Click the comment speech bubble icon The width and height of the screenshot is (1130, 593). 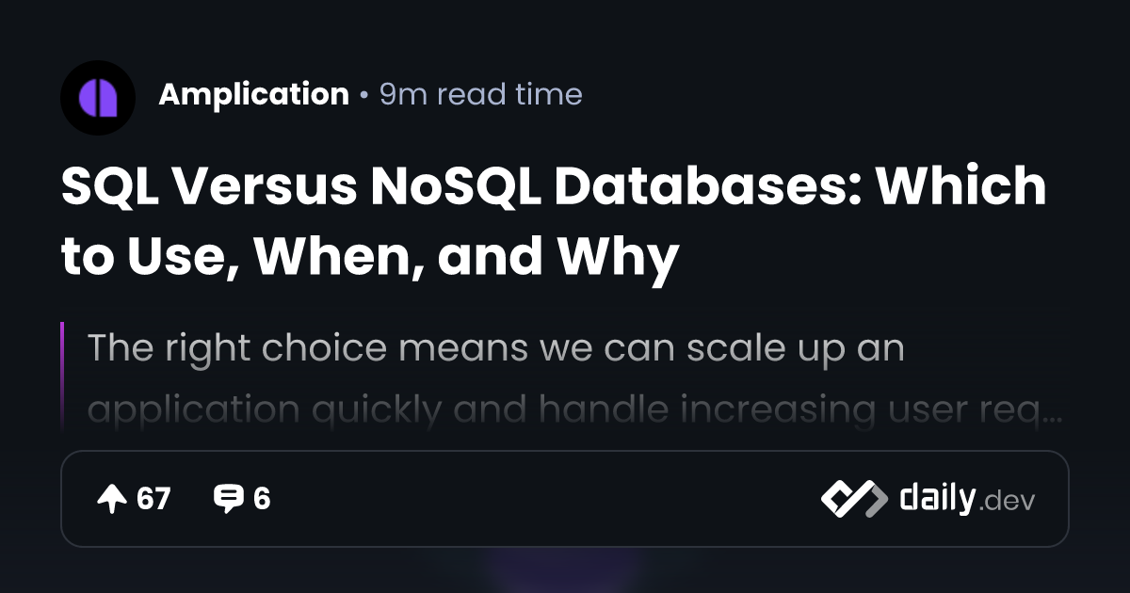(229, 499)
